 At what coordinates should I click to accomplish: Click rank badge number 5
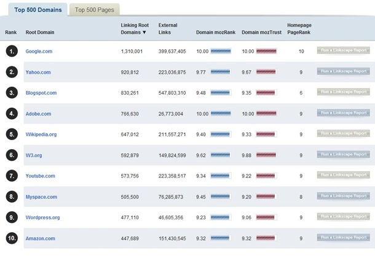pyautogui.click(x=12, y=135)
